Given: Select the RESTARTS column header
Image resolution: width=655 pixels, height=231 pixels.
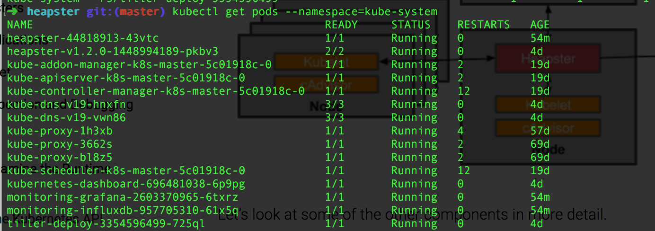Looking at the screenshot, I should [x=483, y=25].
